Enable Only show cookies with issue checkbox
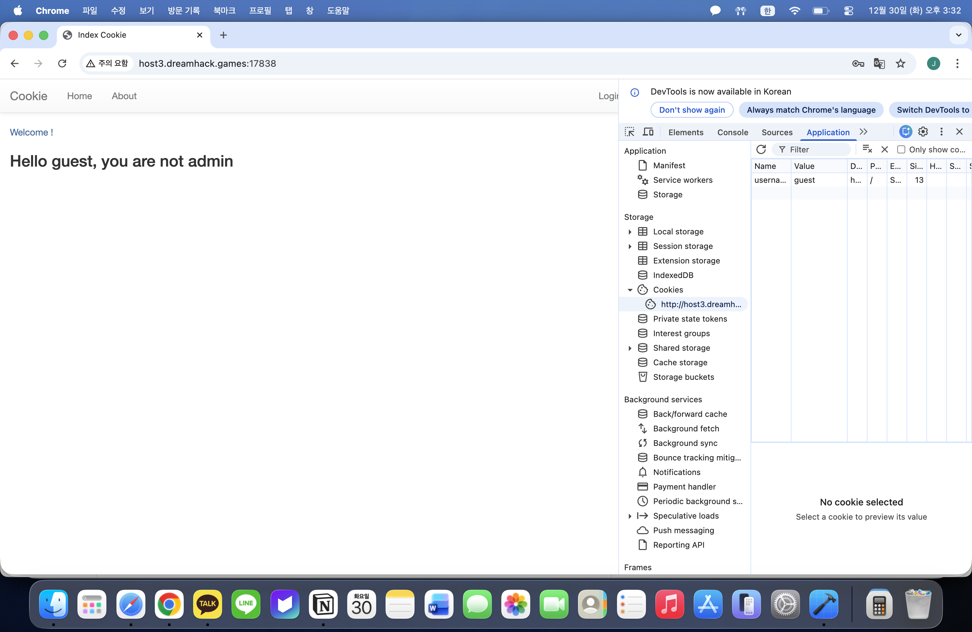This screenshot has width=972, height=632. 901,149
